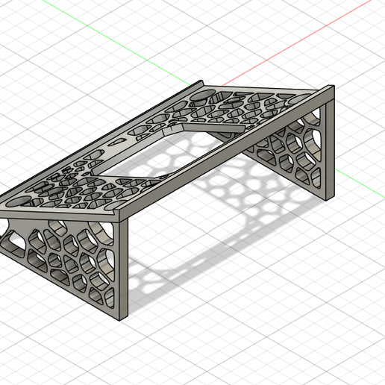This screenshot has height=385, width=385.
Task: Click inside the central rectangular cutout
Action: [x=159, y=154]
